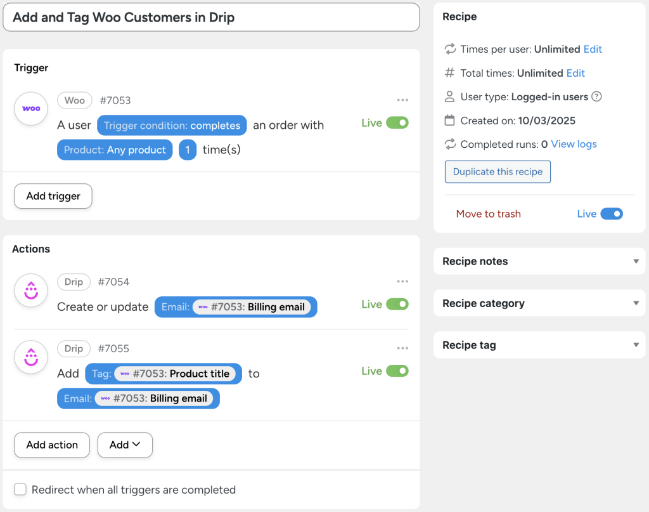
Task: Open the options menu for trigger #7053
Action: (402, 100)
